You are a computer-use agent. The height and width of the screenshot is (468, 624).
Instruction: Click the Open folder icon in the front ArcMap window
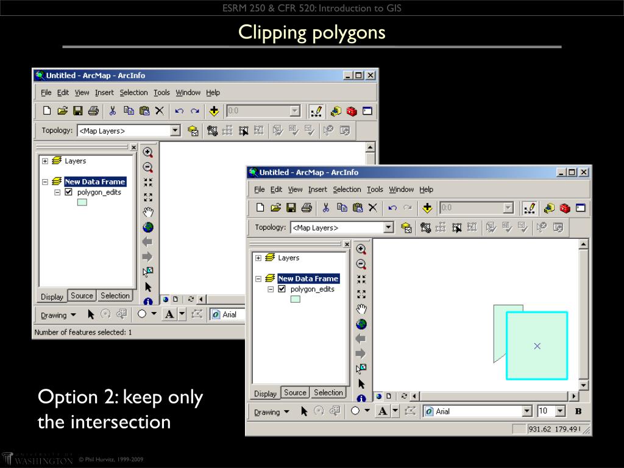point(276,207)
